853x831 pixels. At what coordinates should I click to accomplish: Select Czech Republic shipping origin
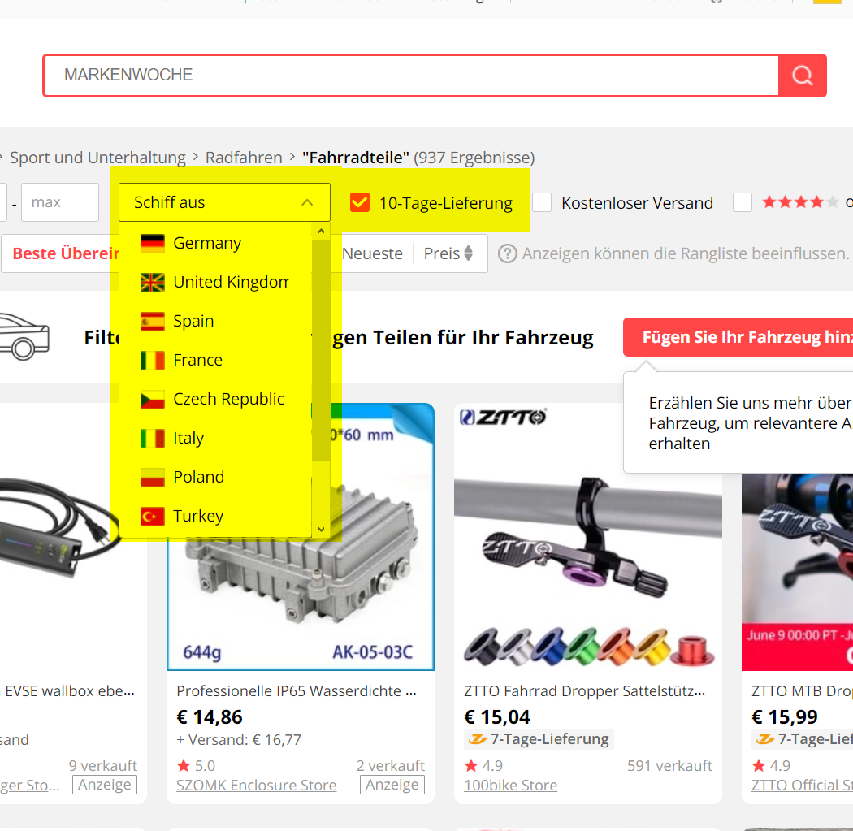click(x=216, y=400)
